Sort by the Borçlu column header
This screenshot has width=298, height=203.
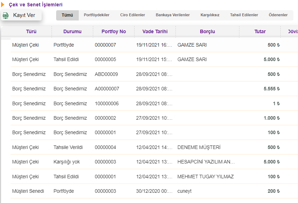(x=207, y=31)
